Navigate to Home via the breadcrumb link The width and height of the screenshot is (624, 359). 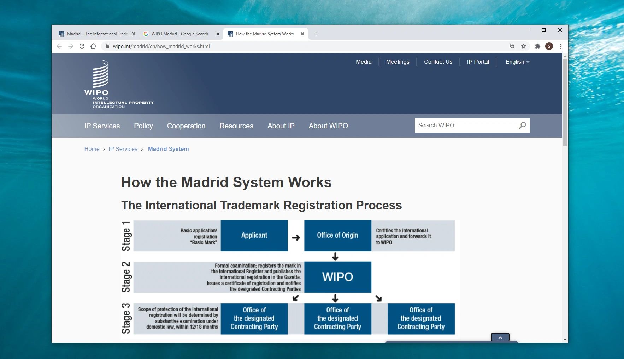click(92, 149)
